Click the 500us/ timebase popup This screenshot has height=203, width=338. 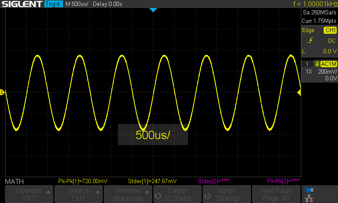point(153,134)
